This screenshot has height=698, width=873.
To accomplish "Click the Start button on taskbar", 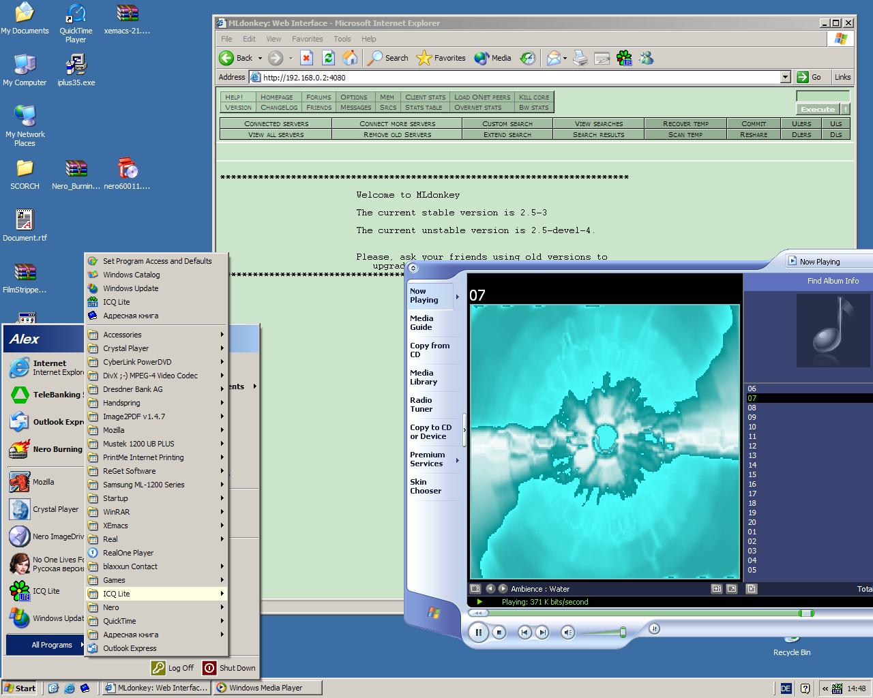I will coord(19,688).
